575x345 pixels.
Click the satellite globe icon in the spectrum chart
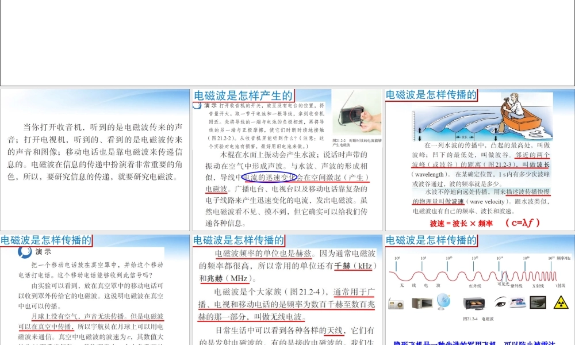click(x=443, y=301)
